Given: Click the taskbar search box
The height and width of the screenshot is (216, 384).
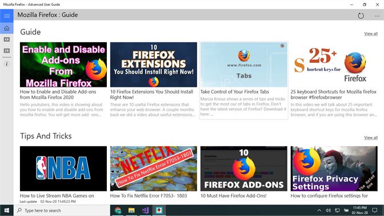Looking at the screenshot, I should point(62,210).
